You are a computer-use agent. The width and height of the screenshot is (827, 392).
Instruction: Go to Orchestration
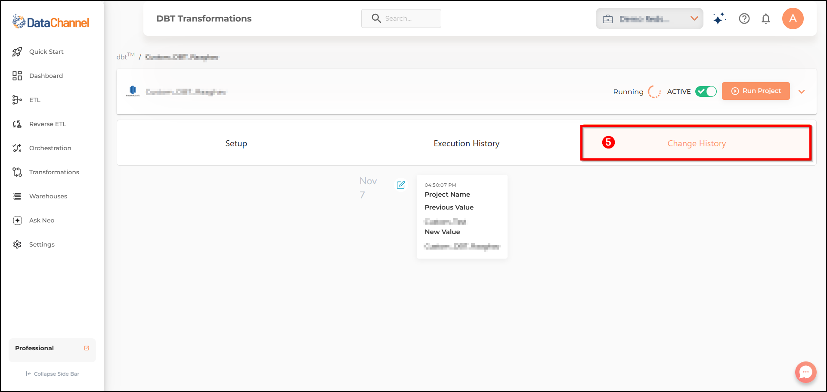[50, 148]
